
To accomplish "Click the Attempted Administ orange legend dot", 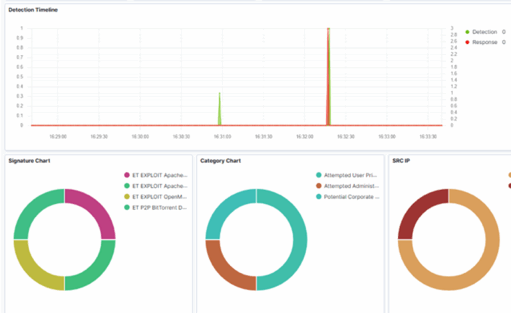I will (x=319, y=186).
